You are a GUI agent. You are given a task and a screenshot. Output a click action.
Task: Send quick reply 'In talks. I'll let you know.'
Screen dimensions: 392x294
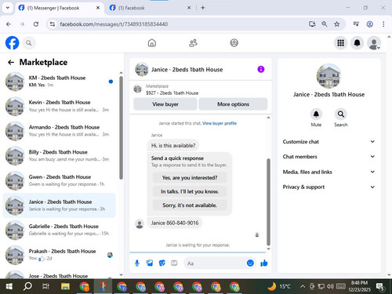pos(190,191)
